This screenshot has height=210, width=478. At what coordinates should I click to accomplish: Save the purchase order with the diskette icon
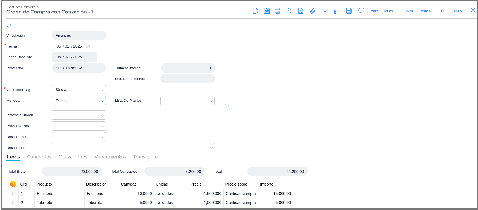[267, 11]
